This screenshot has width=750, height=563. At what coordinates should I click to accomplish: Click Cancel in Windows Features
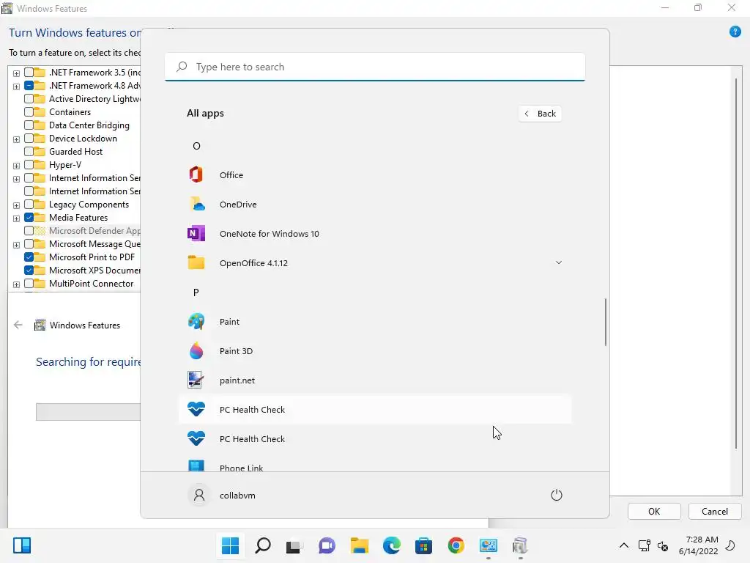point(715,511)
